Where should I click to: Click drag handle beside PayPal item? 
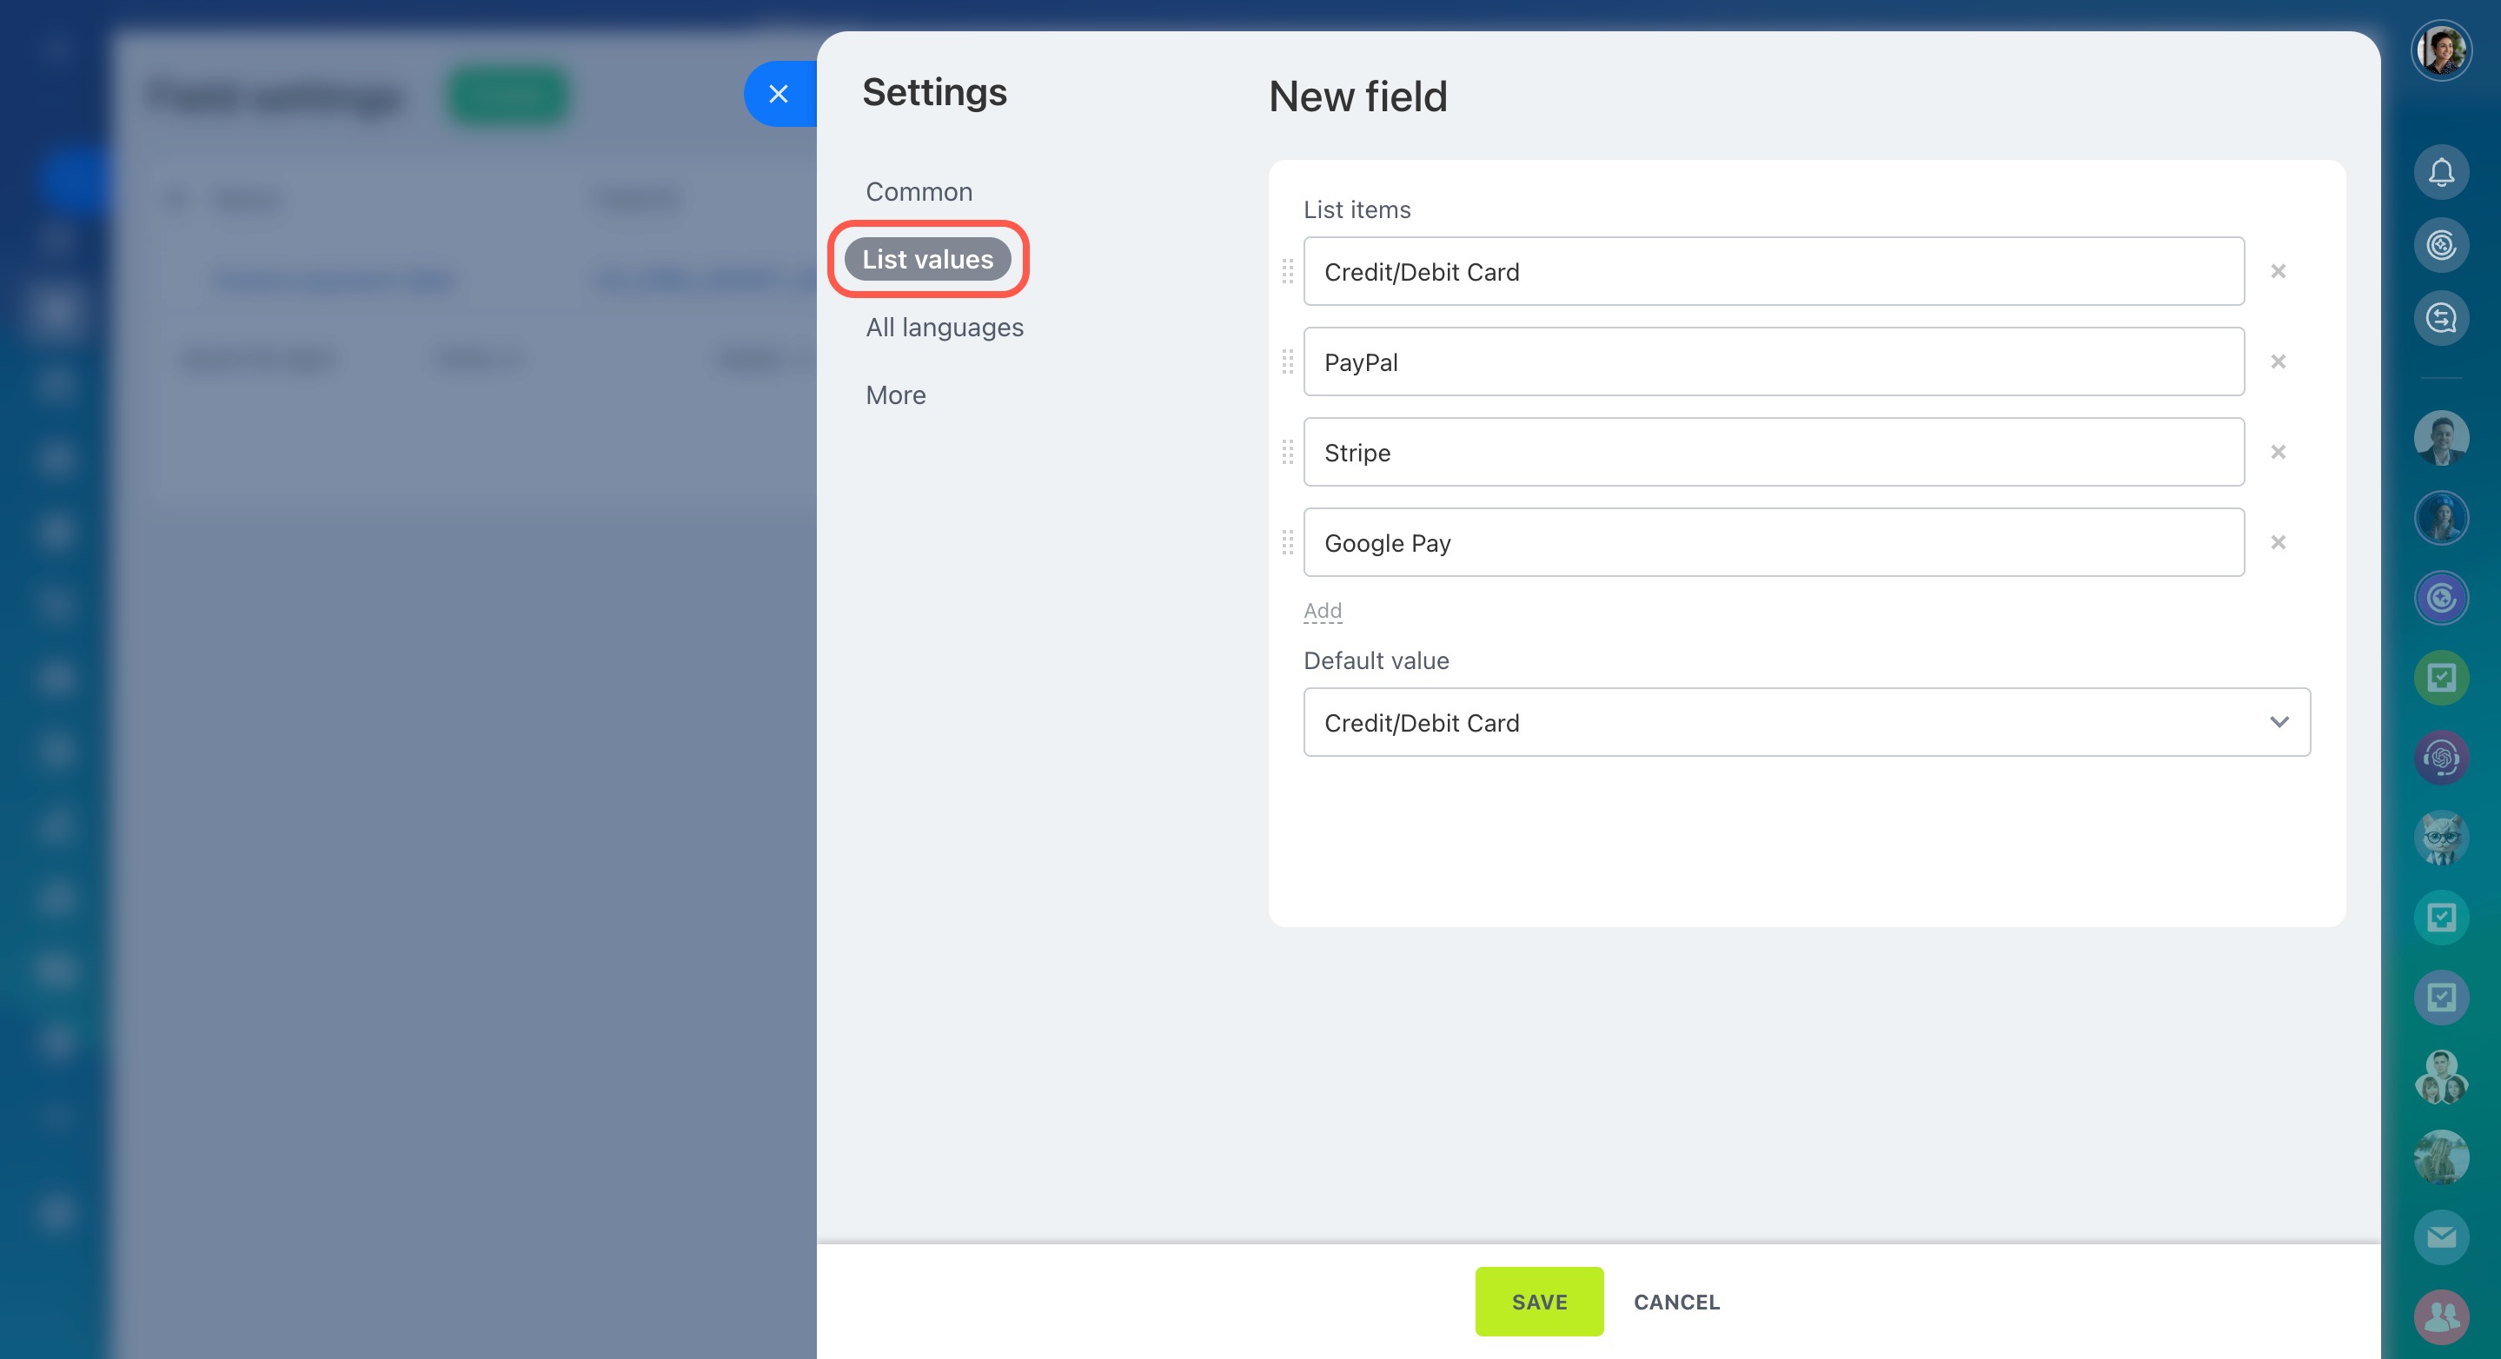(1287, 362)
